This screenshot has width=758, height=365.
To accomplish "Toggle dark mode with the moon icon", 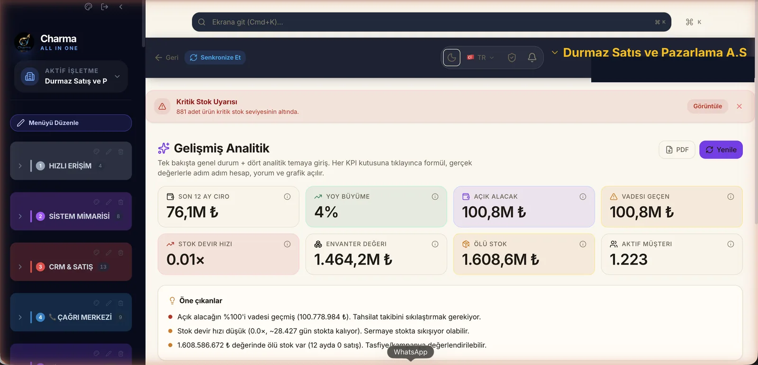I will (452, 58).
